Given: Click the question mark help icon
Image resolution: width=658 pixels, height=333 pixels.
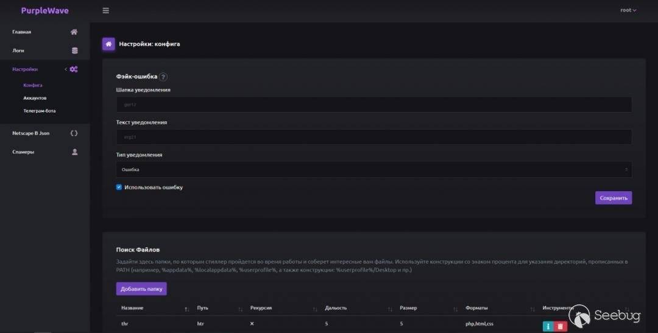Looking at the screenshot, I should (163, 77).
